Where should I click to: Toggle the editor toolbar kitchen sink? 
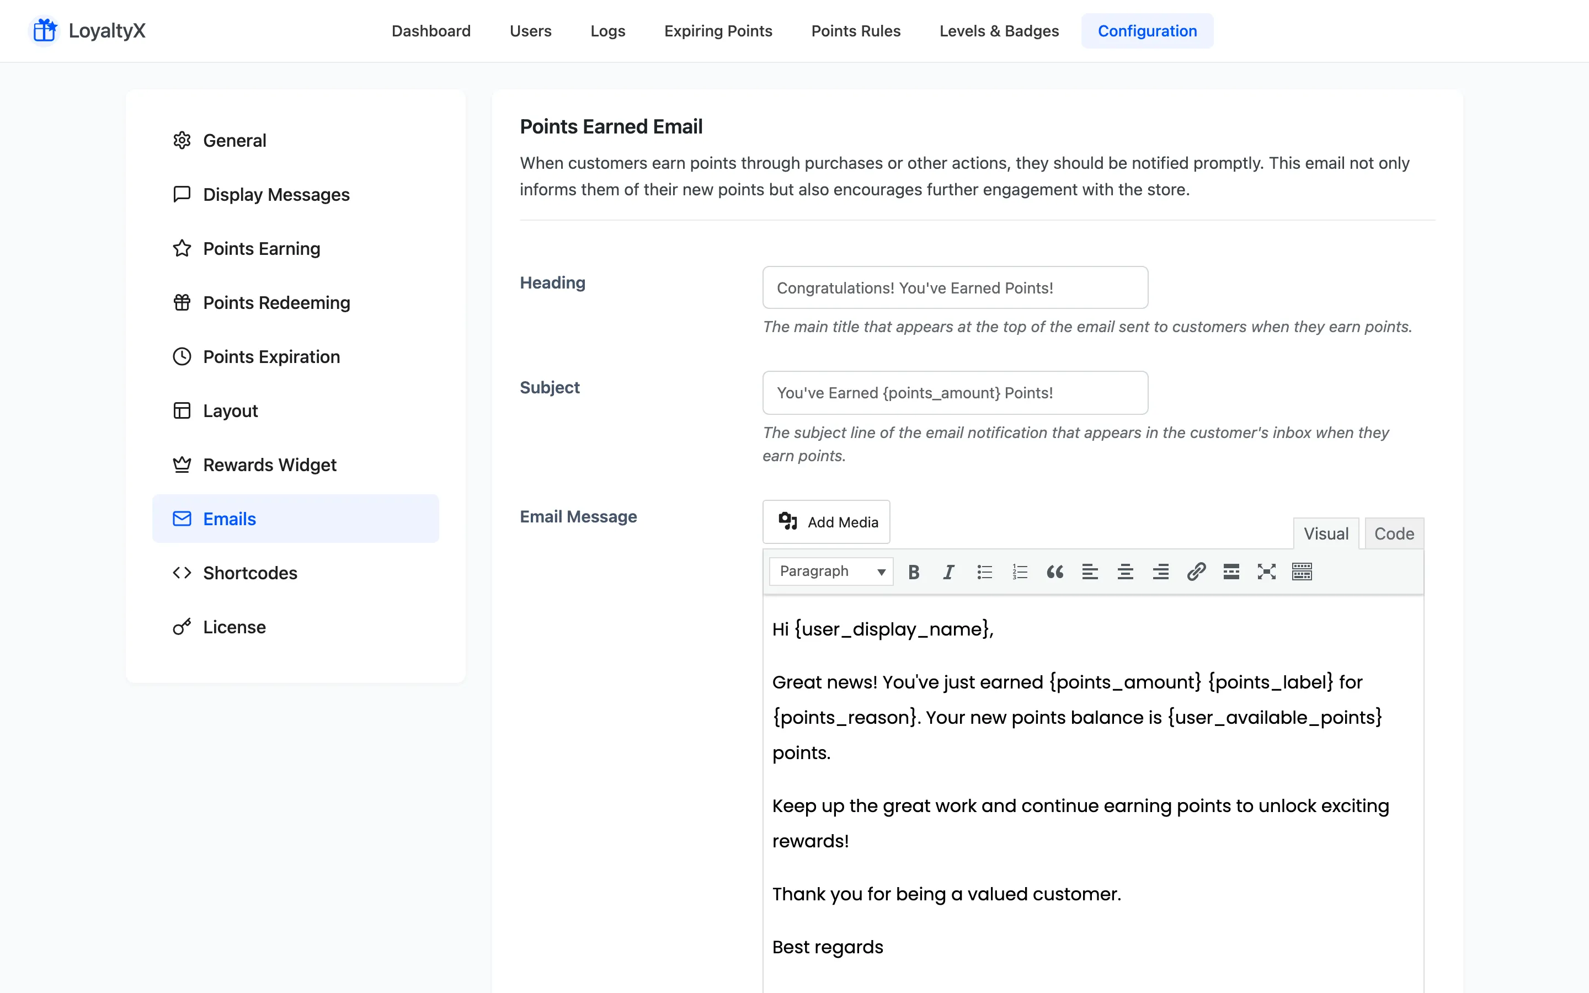coord(1302,572)
